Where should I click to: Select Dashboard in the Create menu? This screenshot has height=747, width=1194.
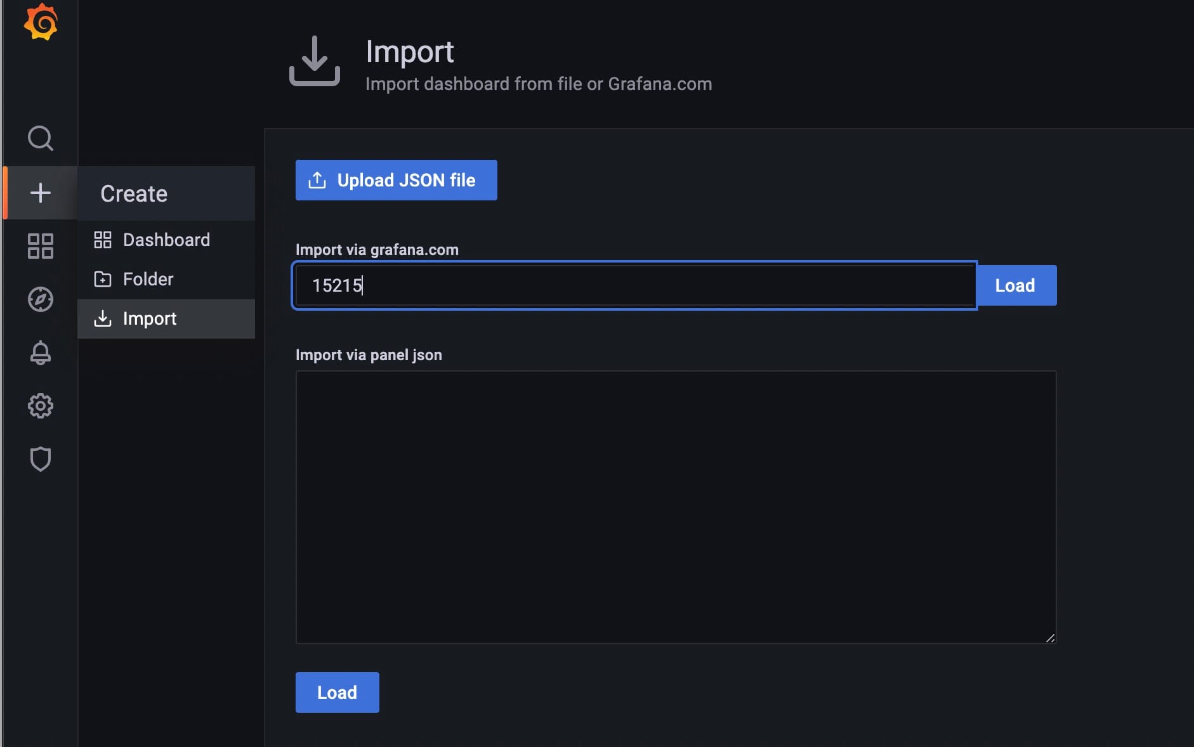[x=166, y=240]
